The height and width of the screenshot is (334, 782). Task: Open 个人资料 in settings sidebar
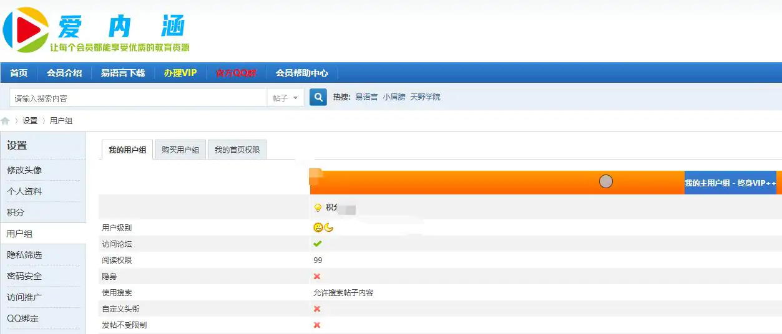coord(25,191)
